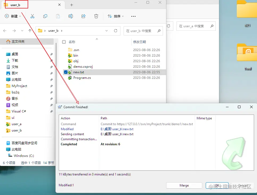
Task: Select the bin folder
Action: click(x=75, y=56)
